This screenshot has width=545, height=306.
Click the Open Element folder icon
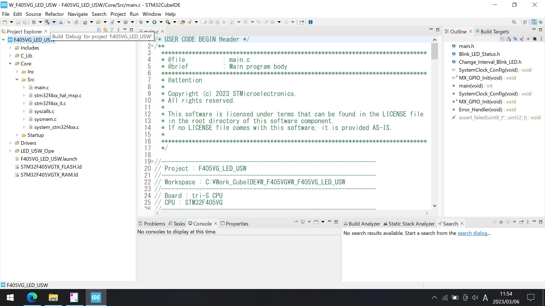pyautogui.click(x=183, y=22)
